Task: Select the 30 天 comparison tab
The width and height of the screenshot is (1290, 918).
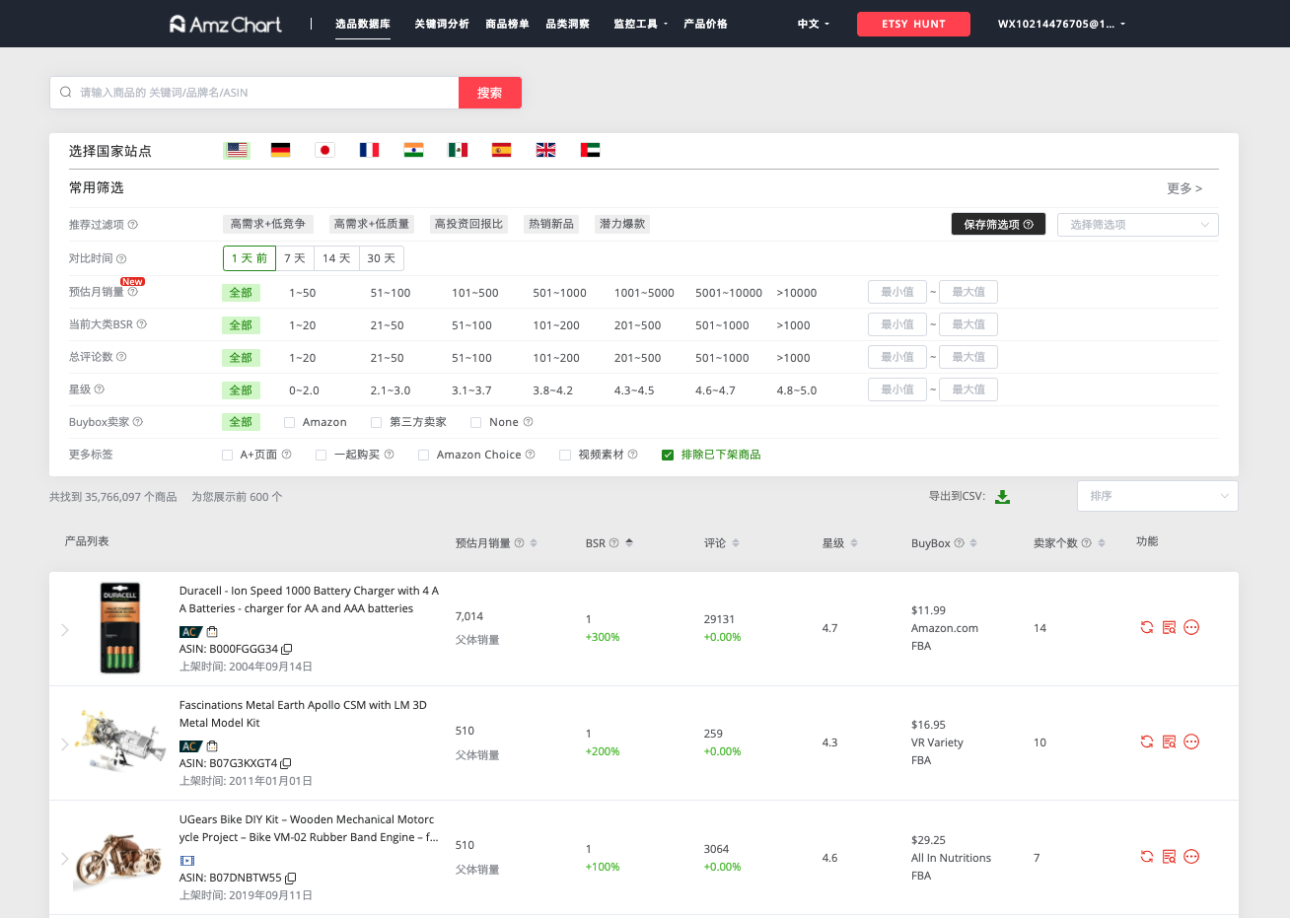Action: [x=382, y=258]
